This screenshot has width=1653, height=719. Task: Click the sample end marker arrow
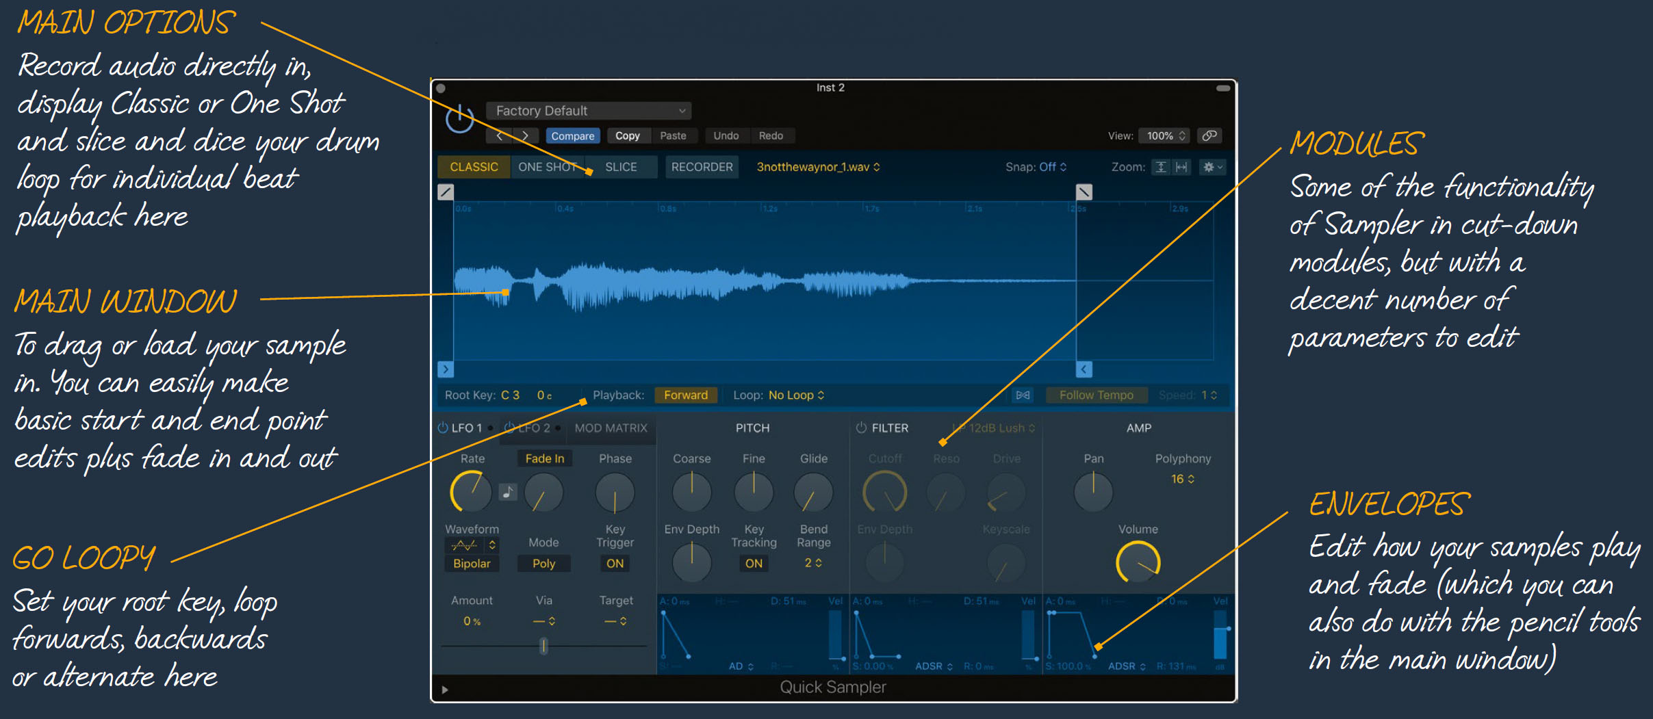point(1084,369)
